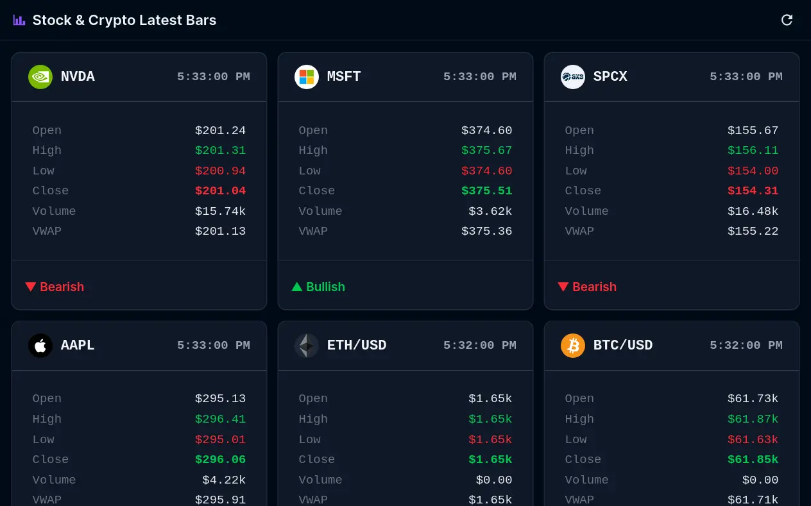Click AAPL volume $4.22k
The height and width of the screenshot is (506, 811).
[225, 480]
